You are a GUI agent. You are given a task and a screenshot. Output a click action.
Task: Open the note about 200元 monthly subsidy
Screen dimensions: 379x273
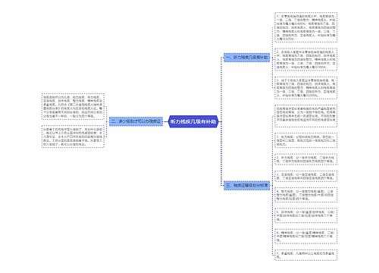tap(305, 88)
